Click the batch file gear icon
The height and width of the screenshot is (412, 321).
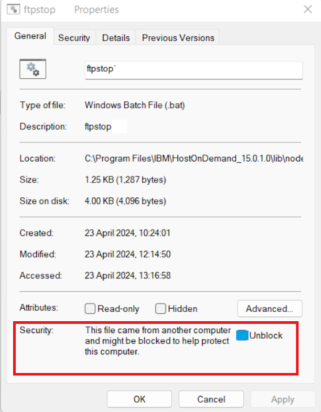pyautogui.click(x=33, y=69)
